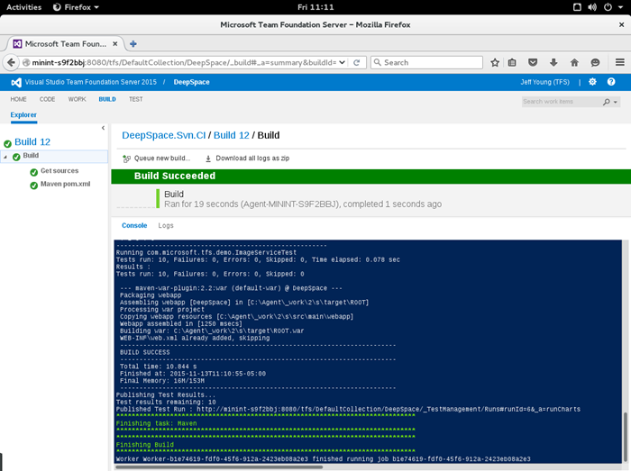Open DeepSpace.Svn.CI breadcrumb link

164,135
